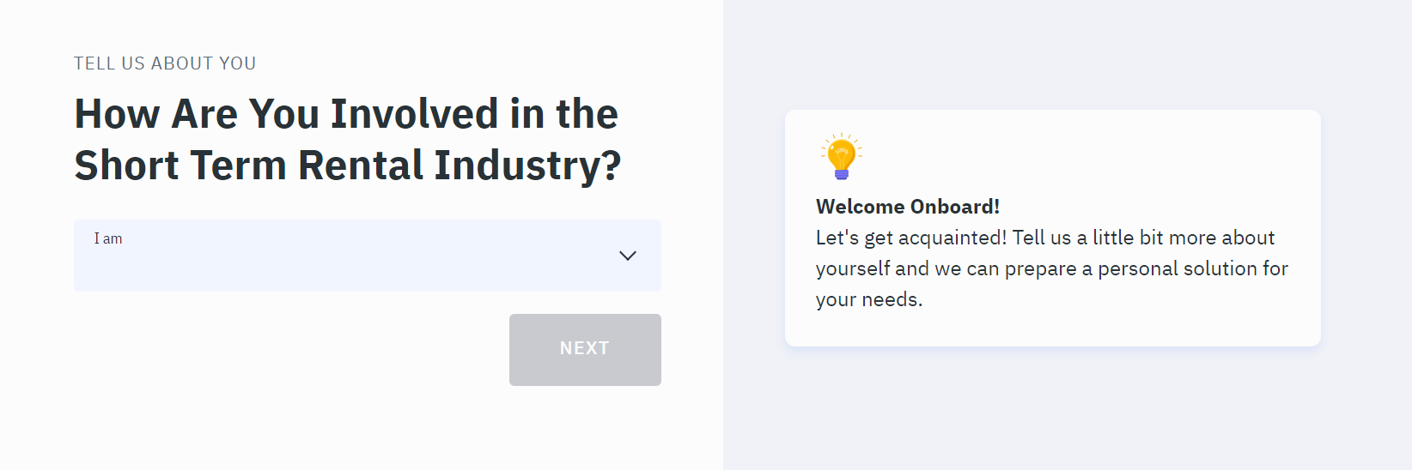
Task: Click the "TELL US ABOUT YOU" subtitle
Action: tap(165, 63)
